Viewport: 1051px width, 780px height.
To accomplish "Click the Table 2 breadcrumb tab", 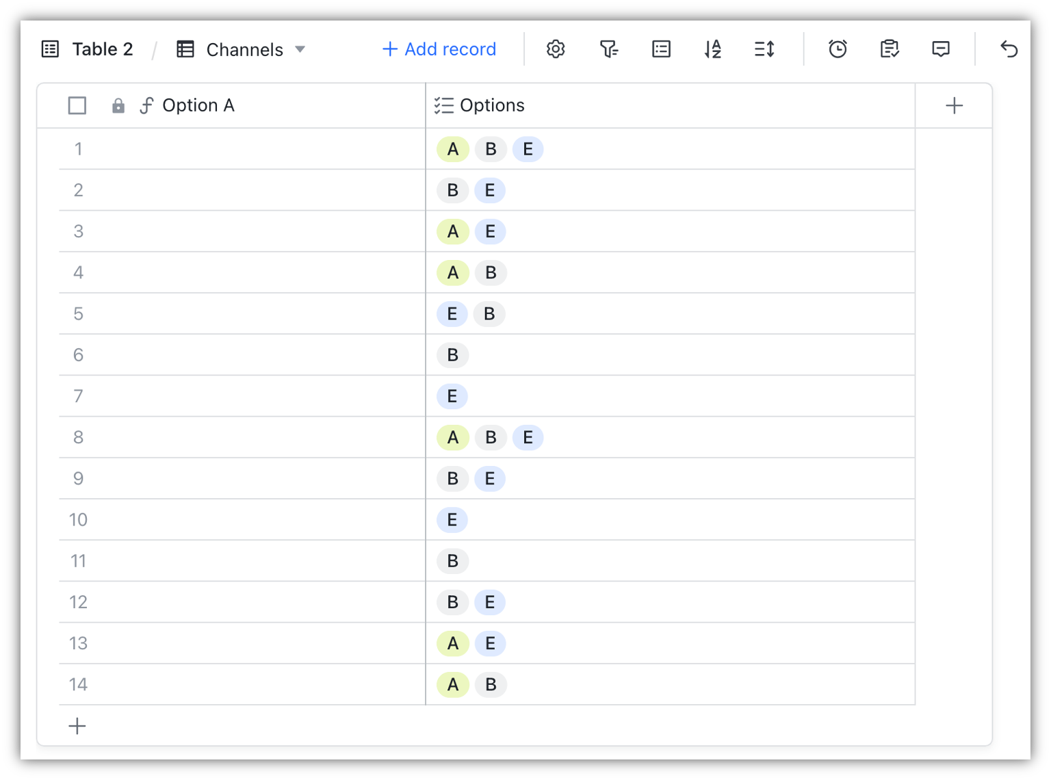I will 88,49.
